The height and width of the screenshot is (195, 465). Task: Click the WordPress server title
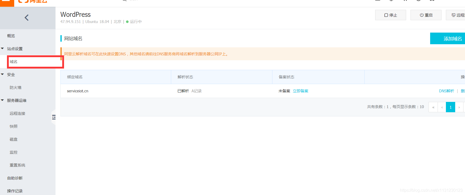tap(75, 14)
